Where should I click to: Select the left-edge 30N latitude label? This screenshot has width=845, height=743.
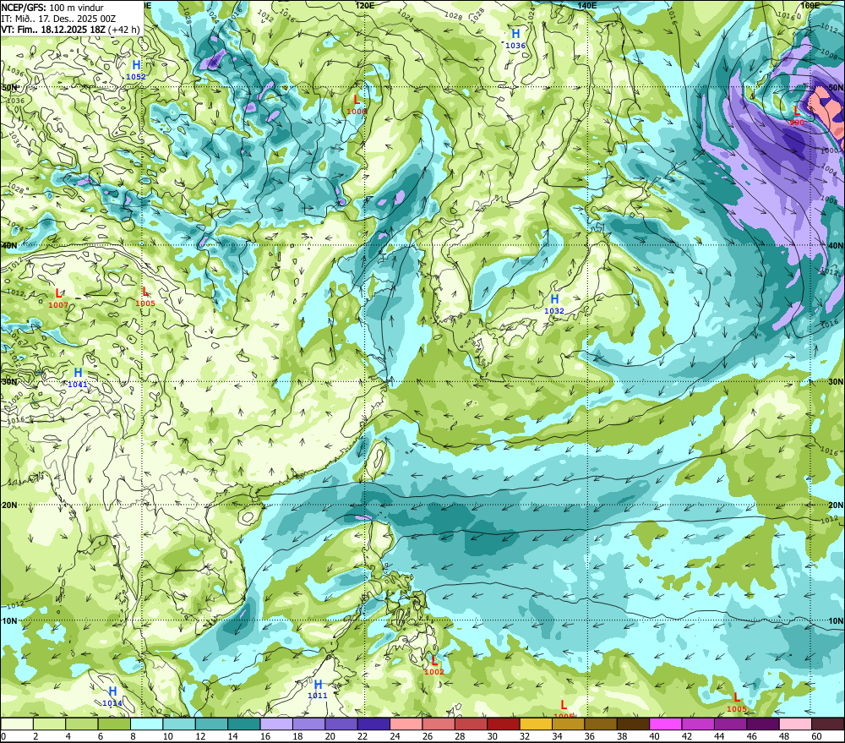tap(10, 381)
